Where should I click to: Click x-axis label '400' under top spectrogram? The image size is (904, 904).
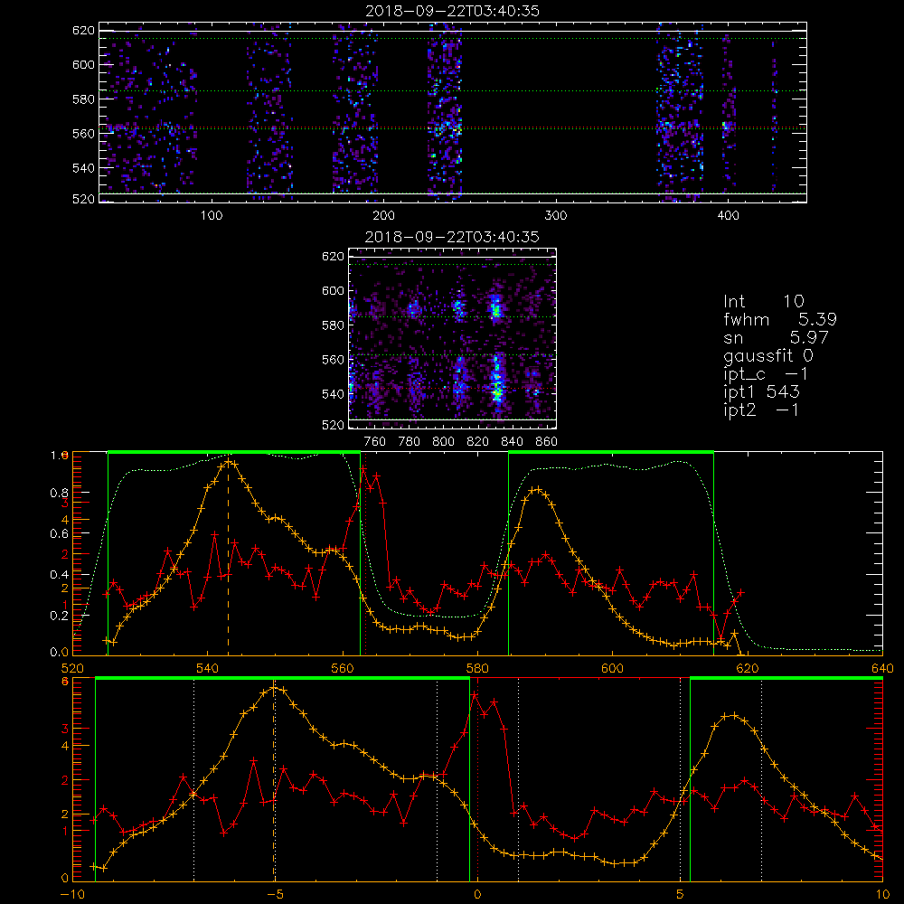pyautogui.click(x=728, y=216)
